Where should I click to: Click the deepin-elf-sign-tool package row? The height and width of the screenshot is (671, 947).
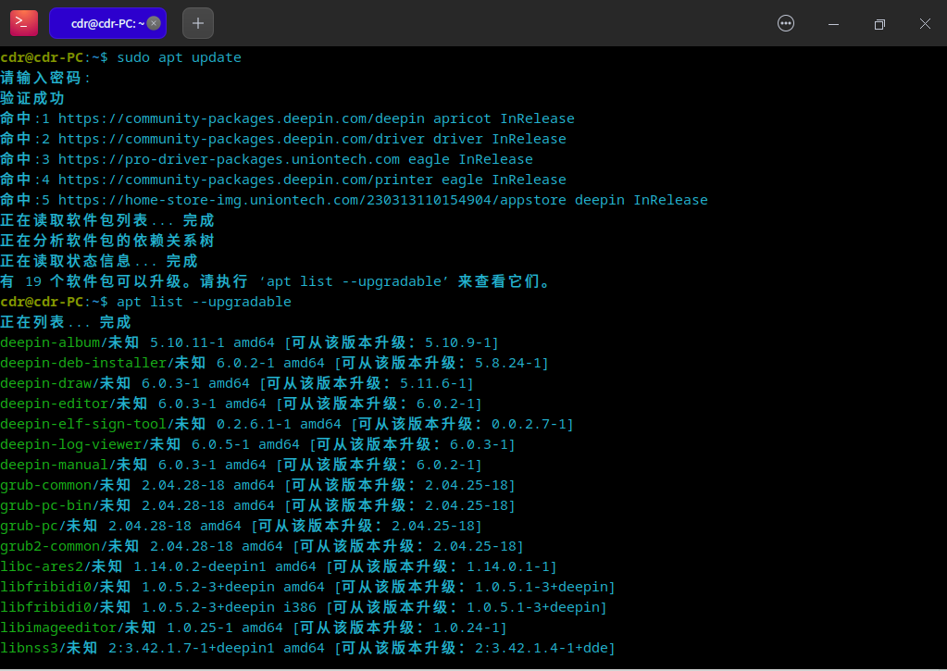click(x=287, y=424)
